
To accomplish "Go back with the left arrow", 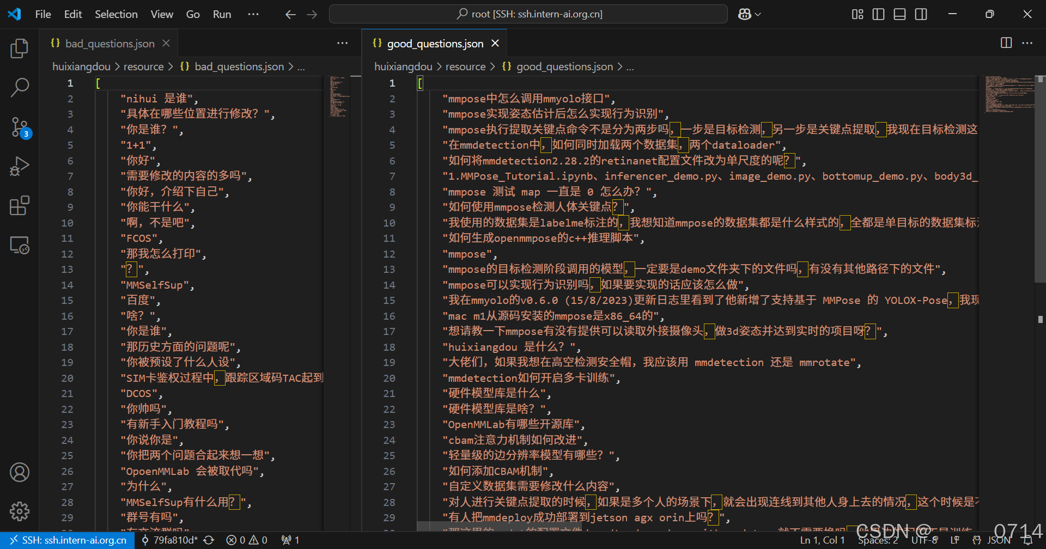I will click(x=290, y=15).
